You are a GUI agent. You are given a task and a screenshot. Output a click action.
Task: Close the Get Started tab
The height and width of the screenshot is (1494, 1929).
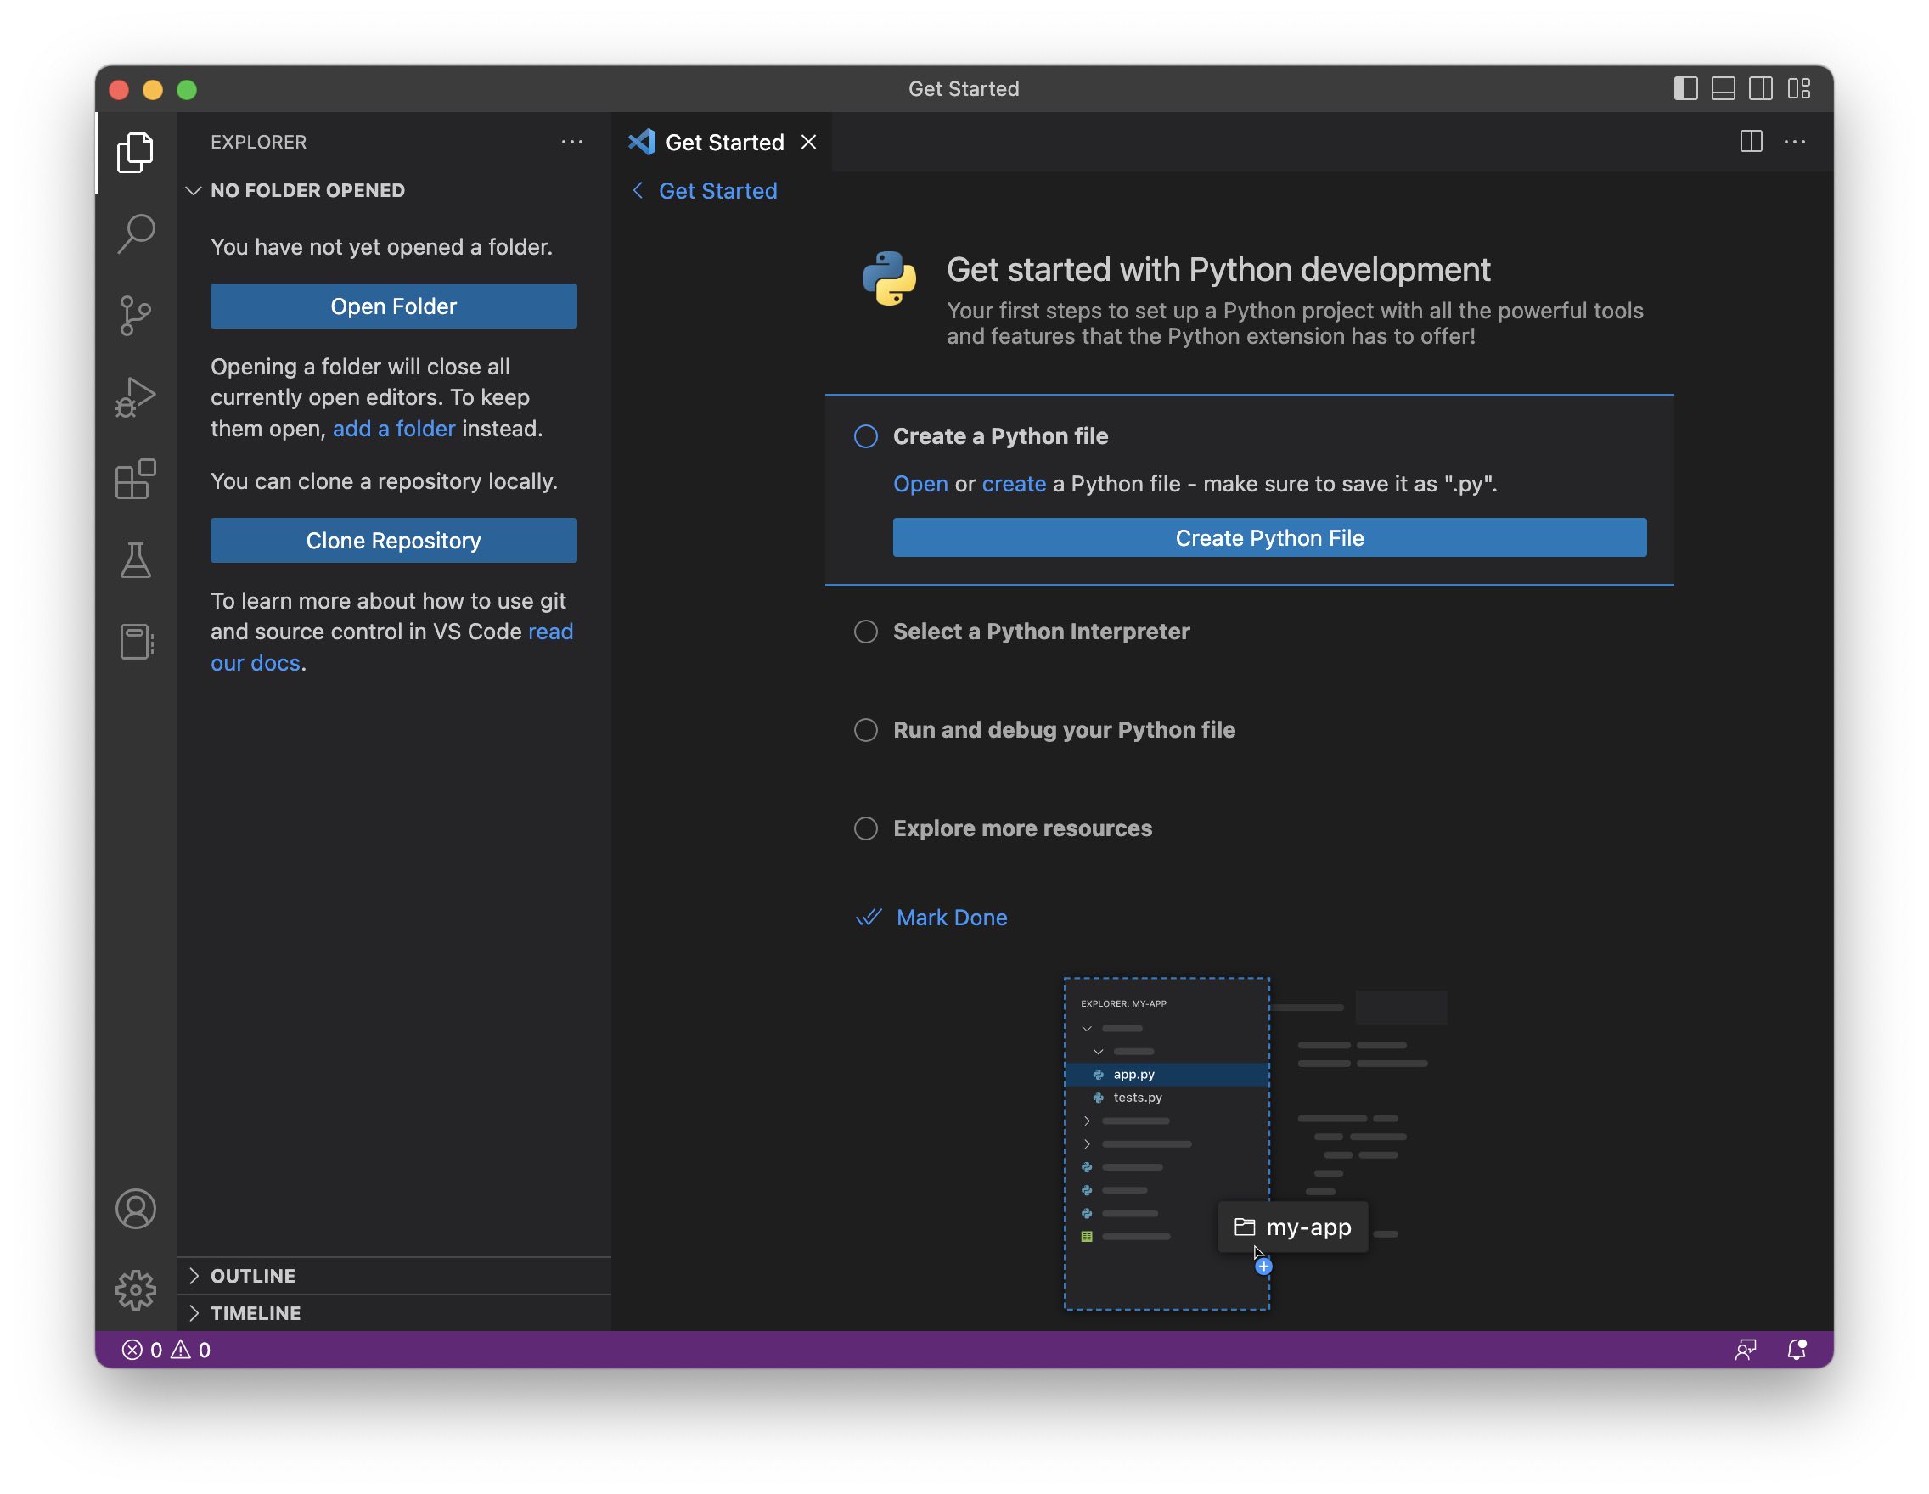click(808, 141)
